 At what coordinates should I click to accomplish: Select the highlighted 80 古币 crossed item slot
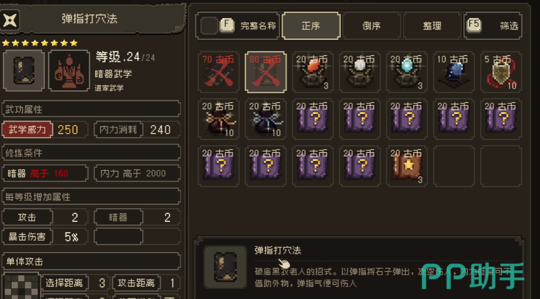click(265, 72)
